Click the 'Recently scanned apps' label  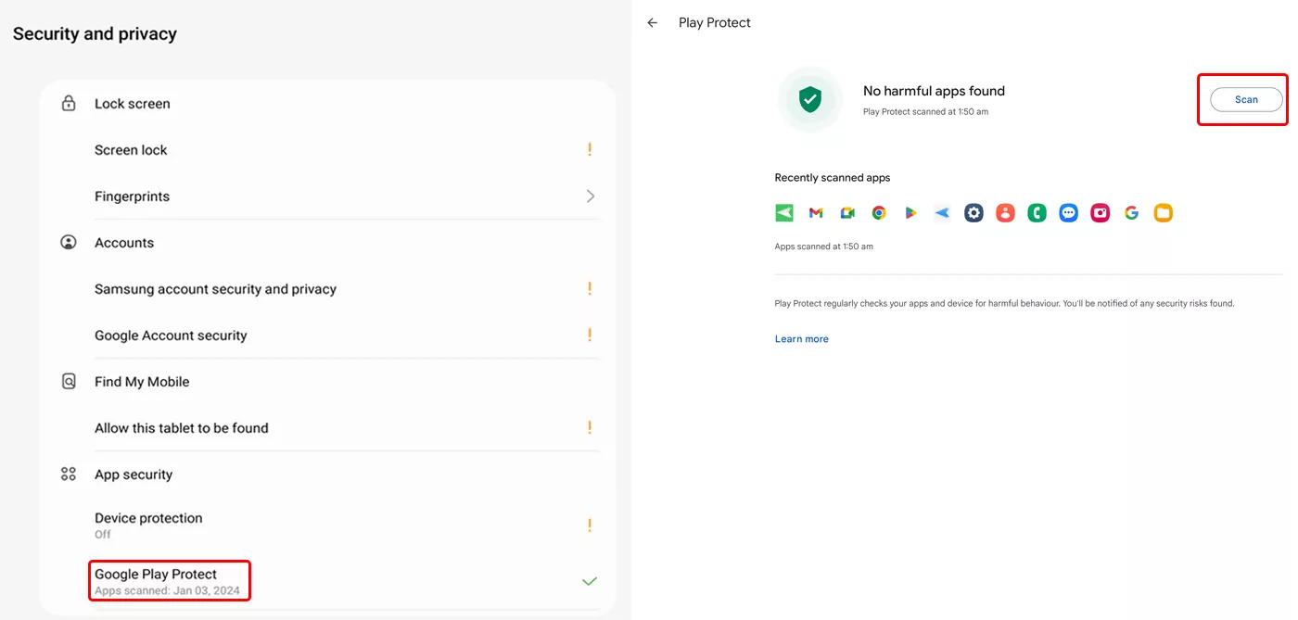click(x=833, y=178)
